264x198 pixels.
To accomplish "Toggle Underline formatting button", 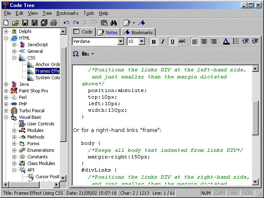I will point(172,41).
